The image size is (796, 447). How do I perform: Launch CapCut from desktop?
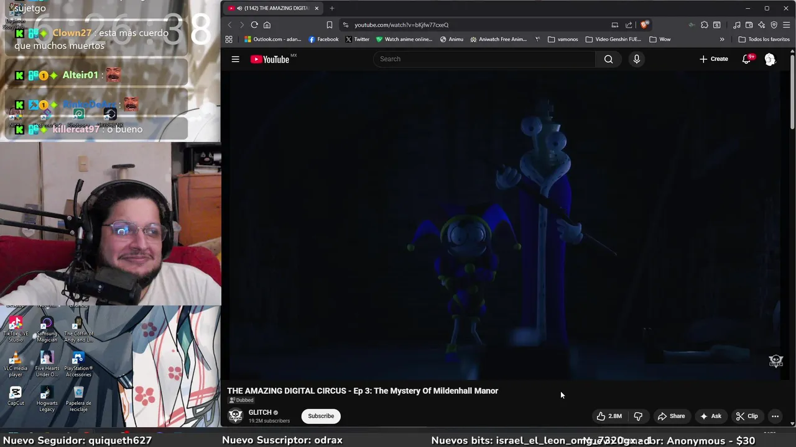tap(16, 396)
